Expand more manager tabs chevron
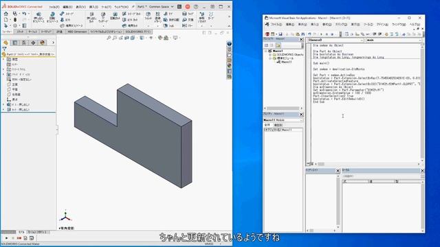Viewport: 440px width, 247px height. click(53, 43)
